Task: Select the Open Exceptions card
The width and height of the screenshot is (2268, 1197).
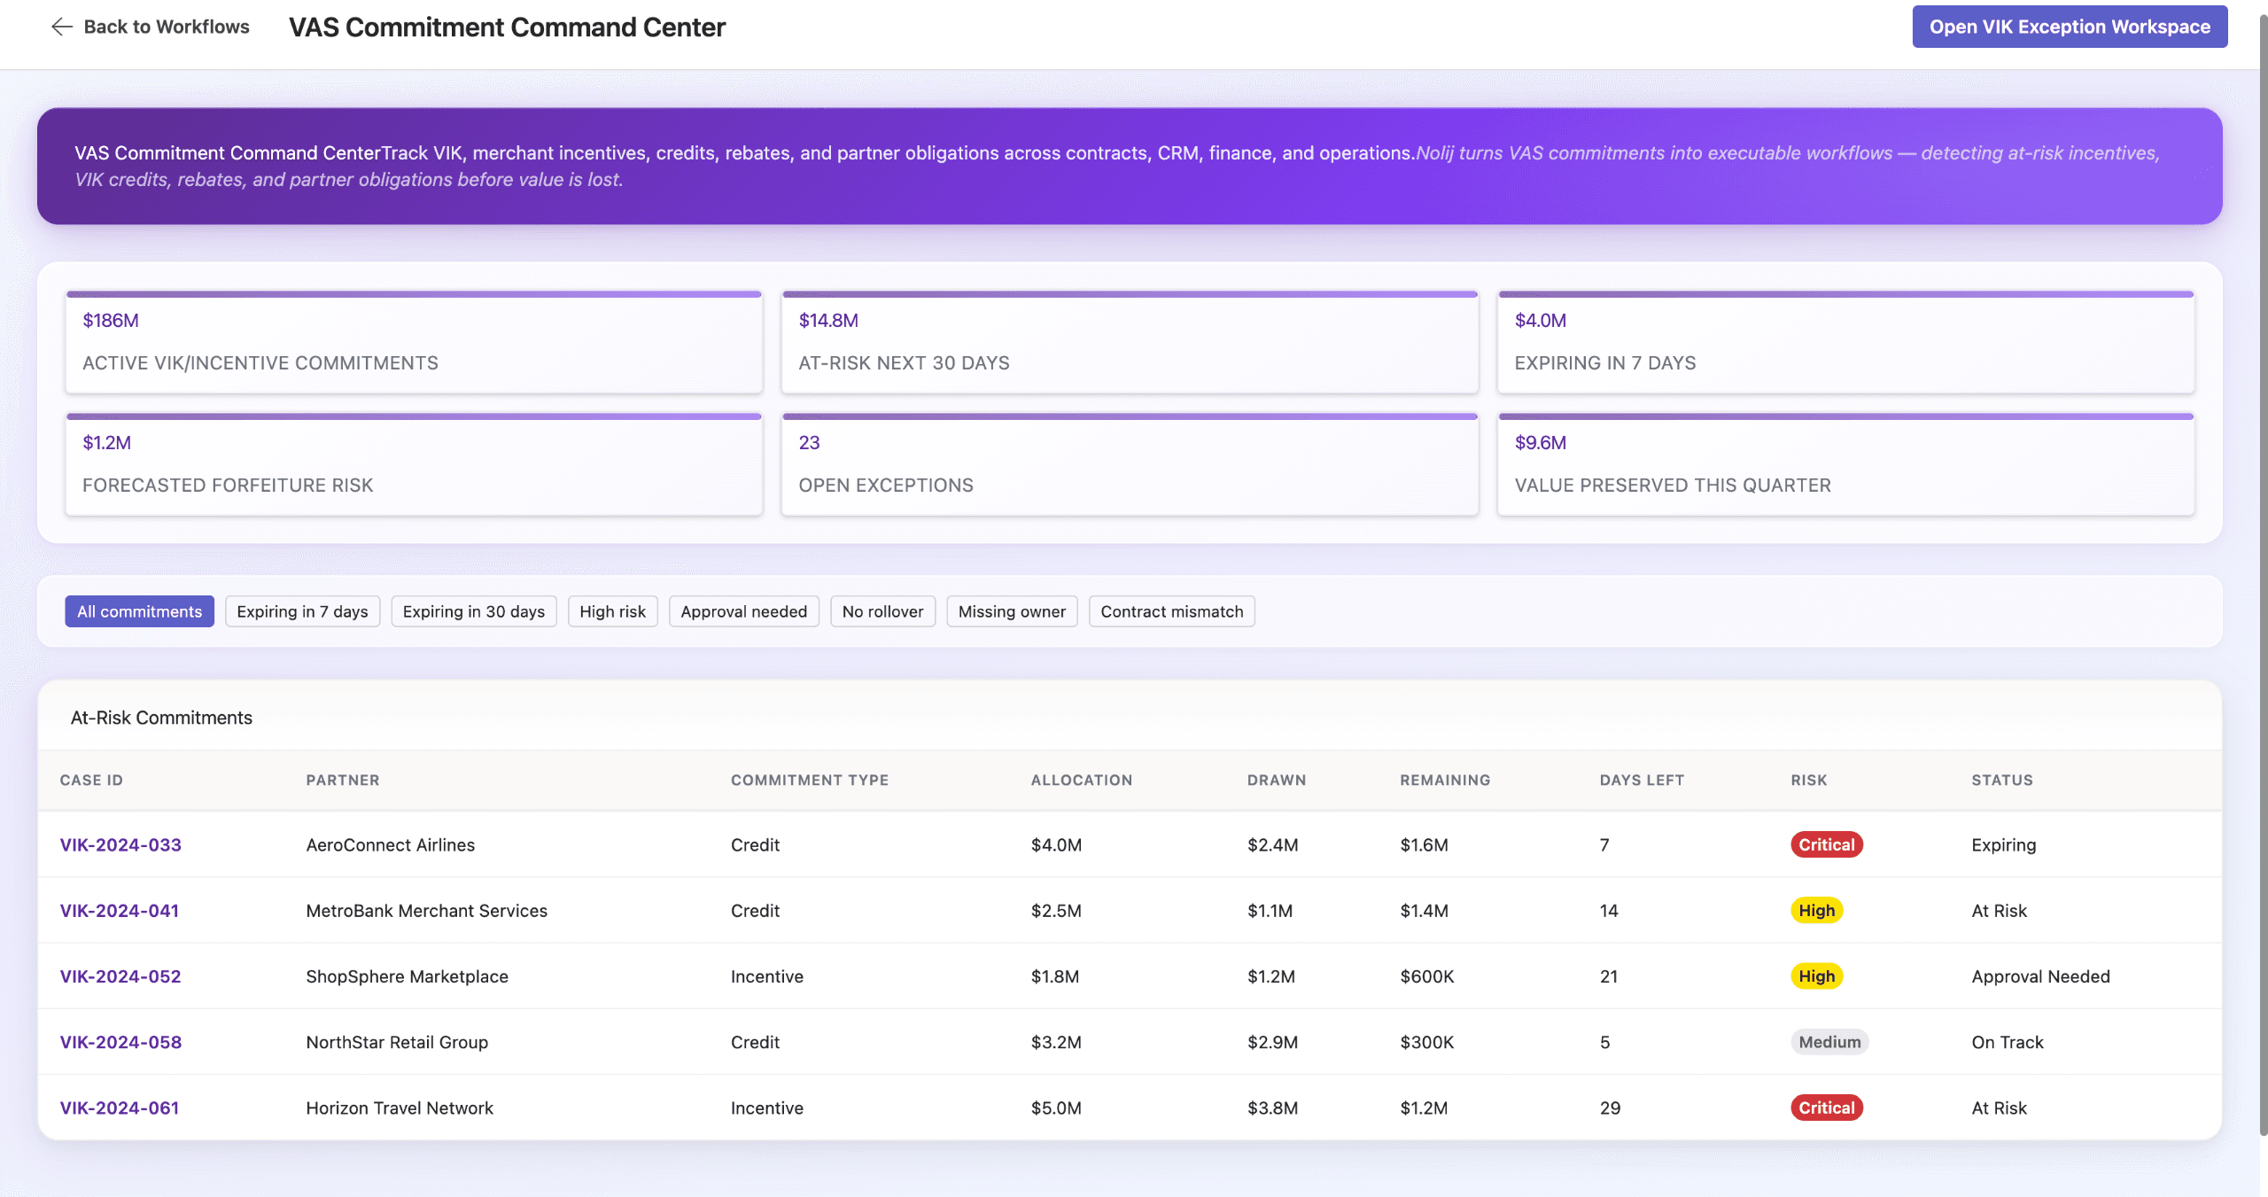Action: point(1130,464)
